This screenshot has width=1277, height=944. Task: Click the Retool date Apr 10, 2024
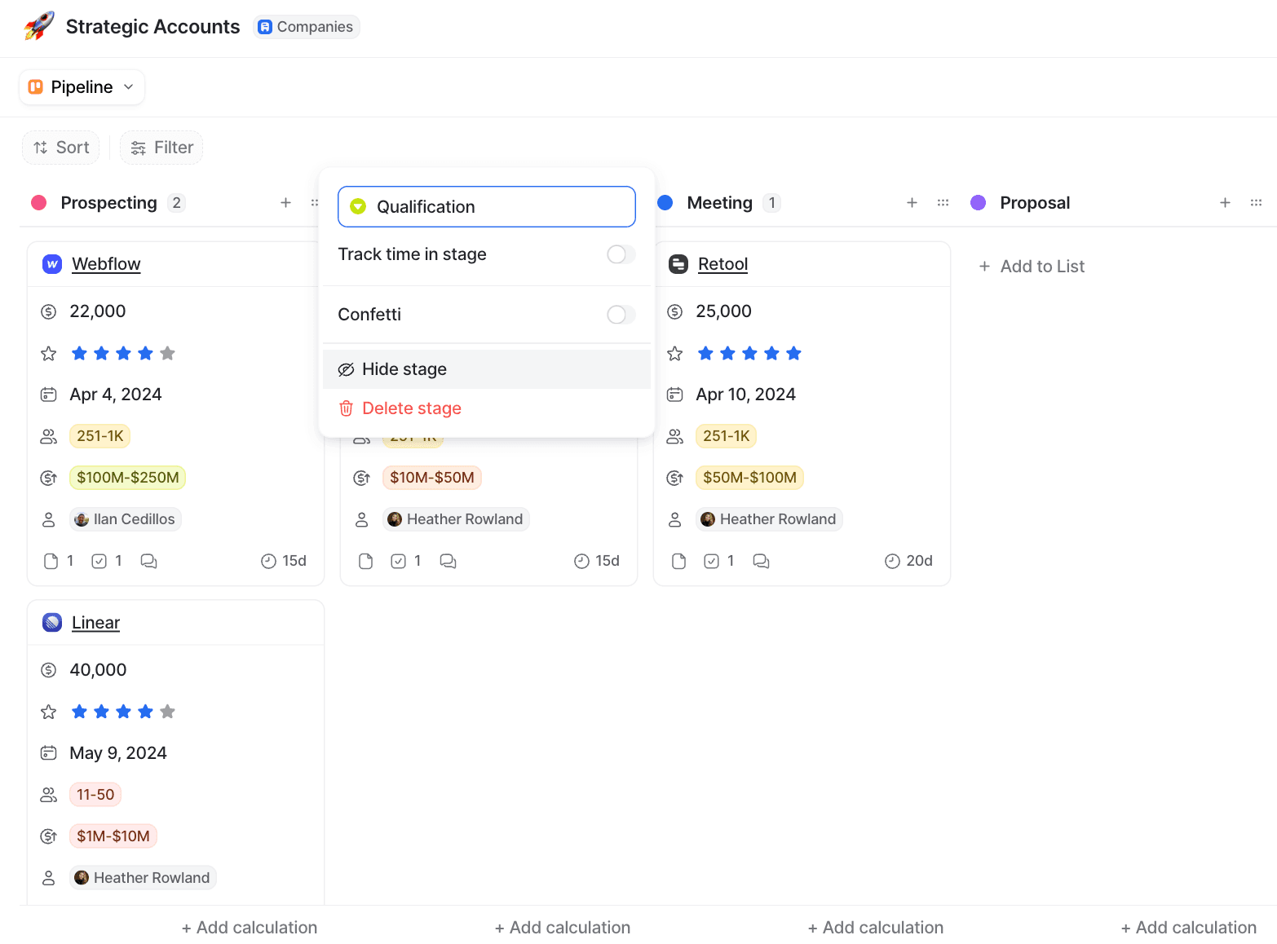(x=745, y=395)
